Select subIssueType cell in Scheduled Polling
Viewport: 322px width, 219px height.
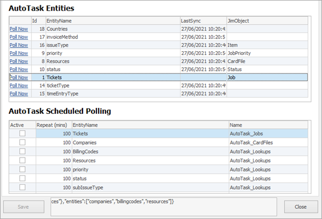click(151, 187)
